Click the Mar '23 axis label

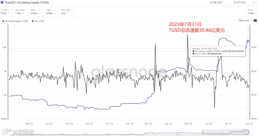click(148, 124)
